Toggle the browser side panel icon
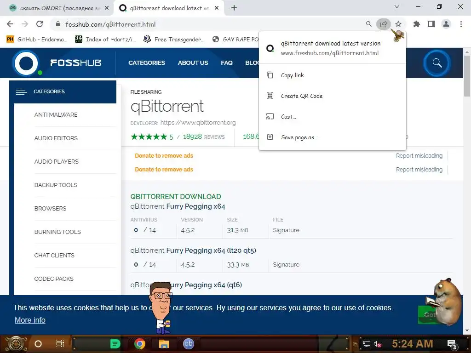This screenshot has width=471, height=353. 431,24
